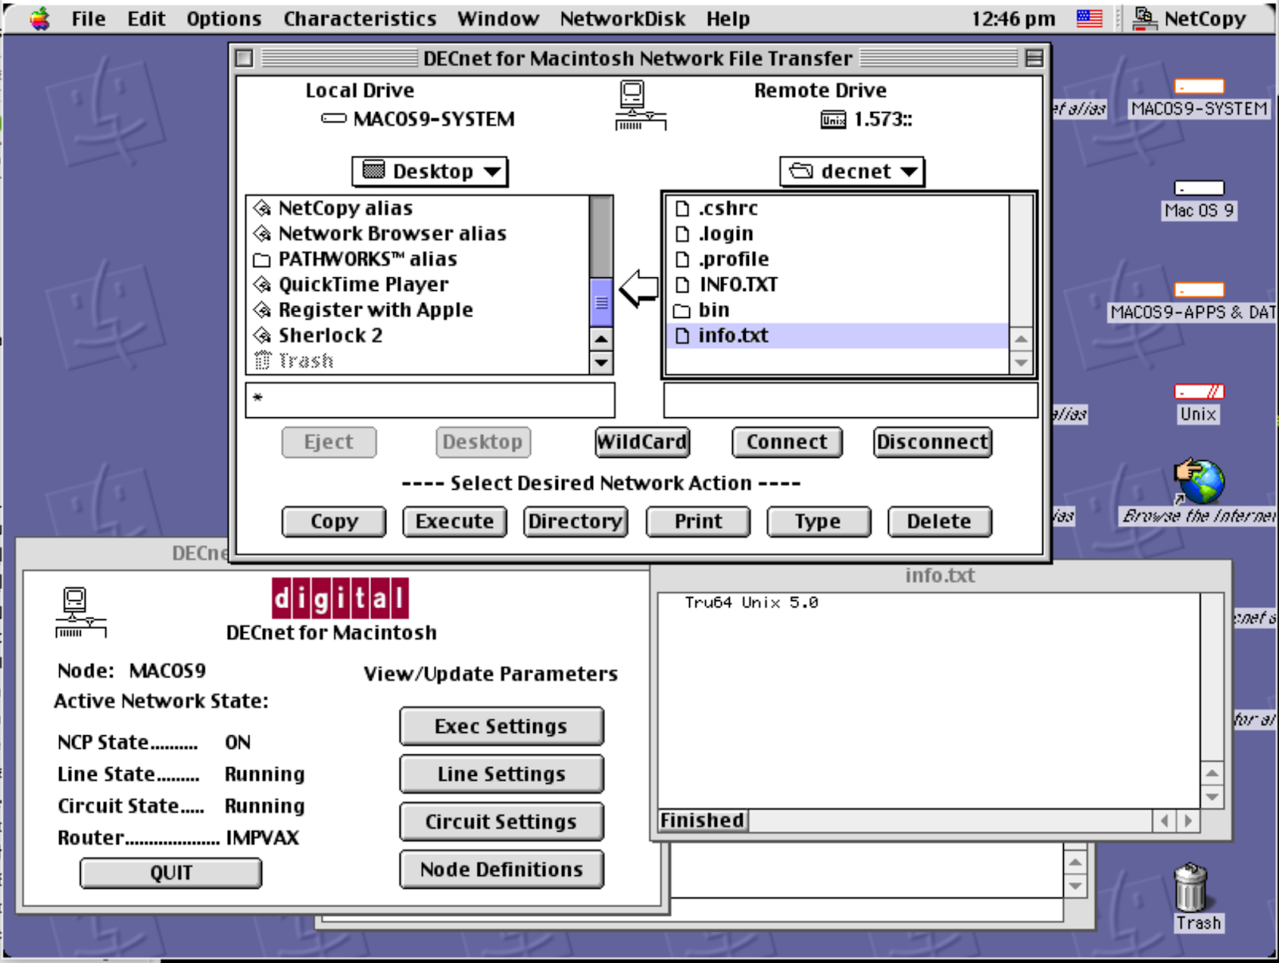Click the Unix network volume desktop icon

click(1199, 392)
